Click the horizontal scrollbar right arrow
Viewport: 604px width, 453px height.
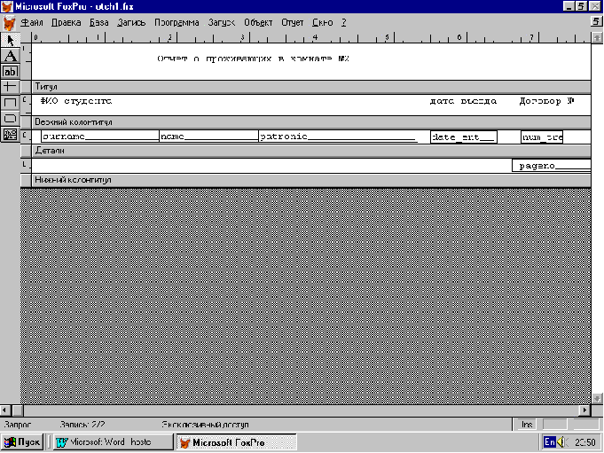pyautogui.click(x=584, y=410)
